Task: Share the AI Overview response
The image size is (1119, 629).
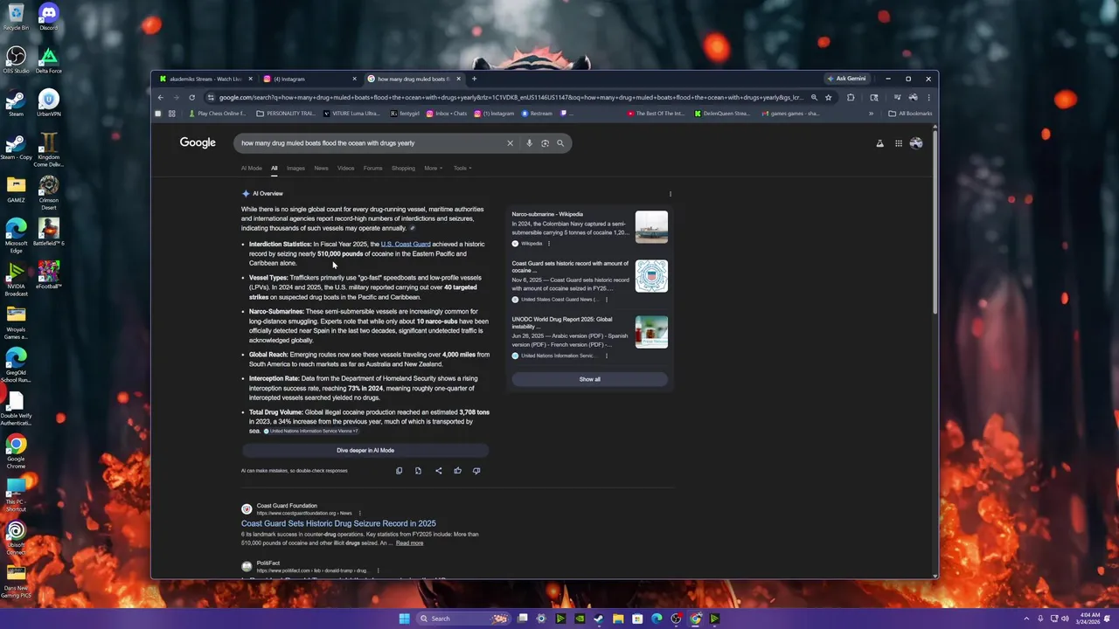Action: click(438, 471)
